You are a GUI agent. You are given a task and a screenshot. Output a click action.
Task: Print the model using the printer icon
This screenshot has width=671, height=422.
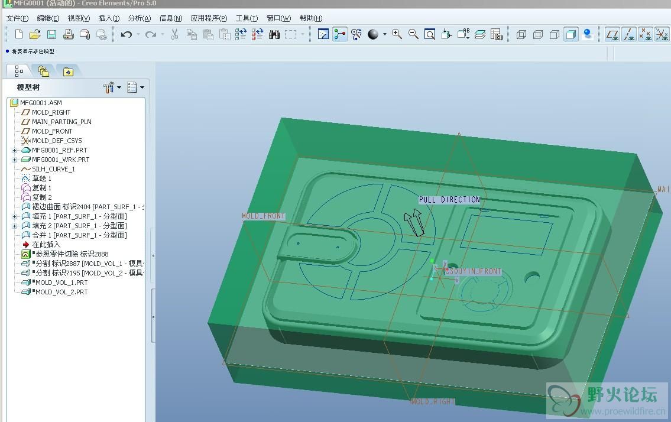pyautogui.click(x=68, y=34)
